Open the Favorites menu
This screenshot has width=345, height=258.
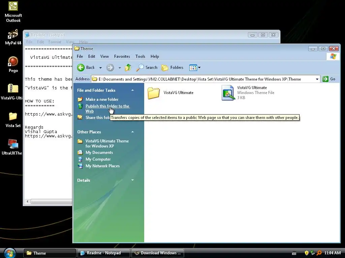point(122,56)
